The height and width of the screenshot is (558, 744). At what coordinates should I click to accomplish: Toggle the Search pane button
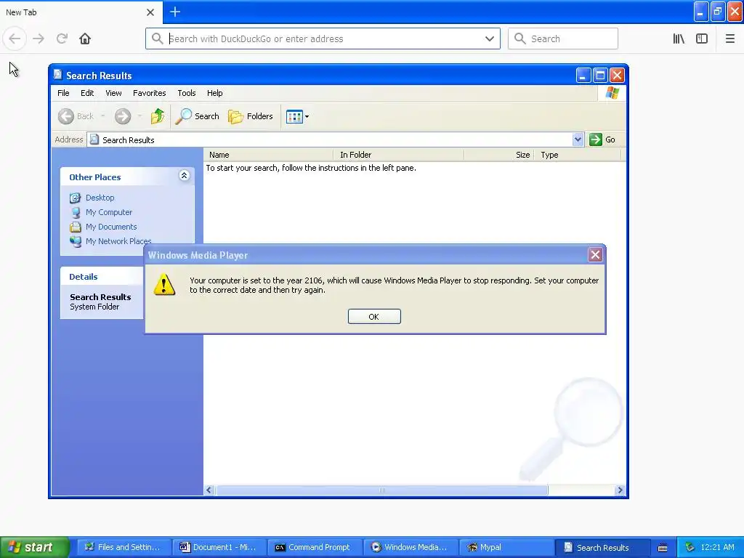[198, 116]
